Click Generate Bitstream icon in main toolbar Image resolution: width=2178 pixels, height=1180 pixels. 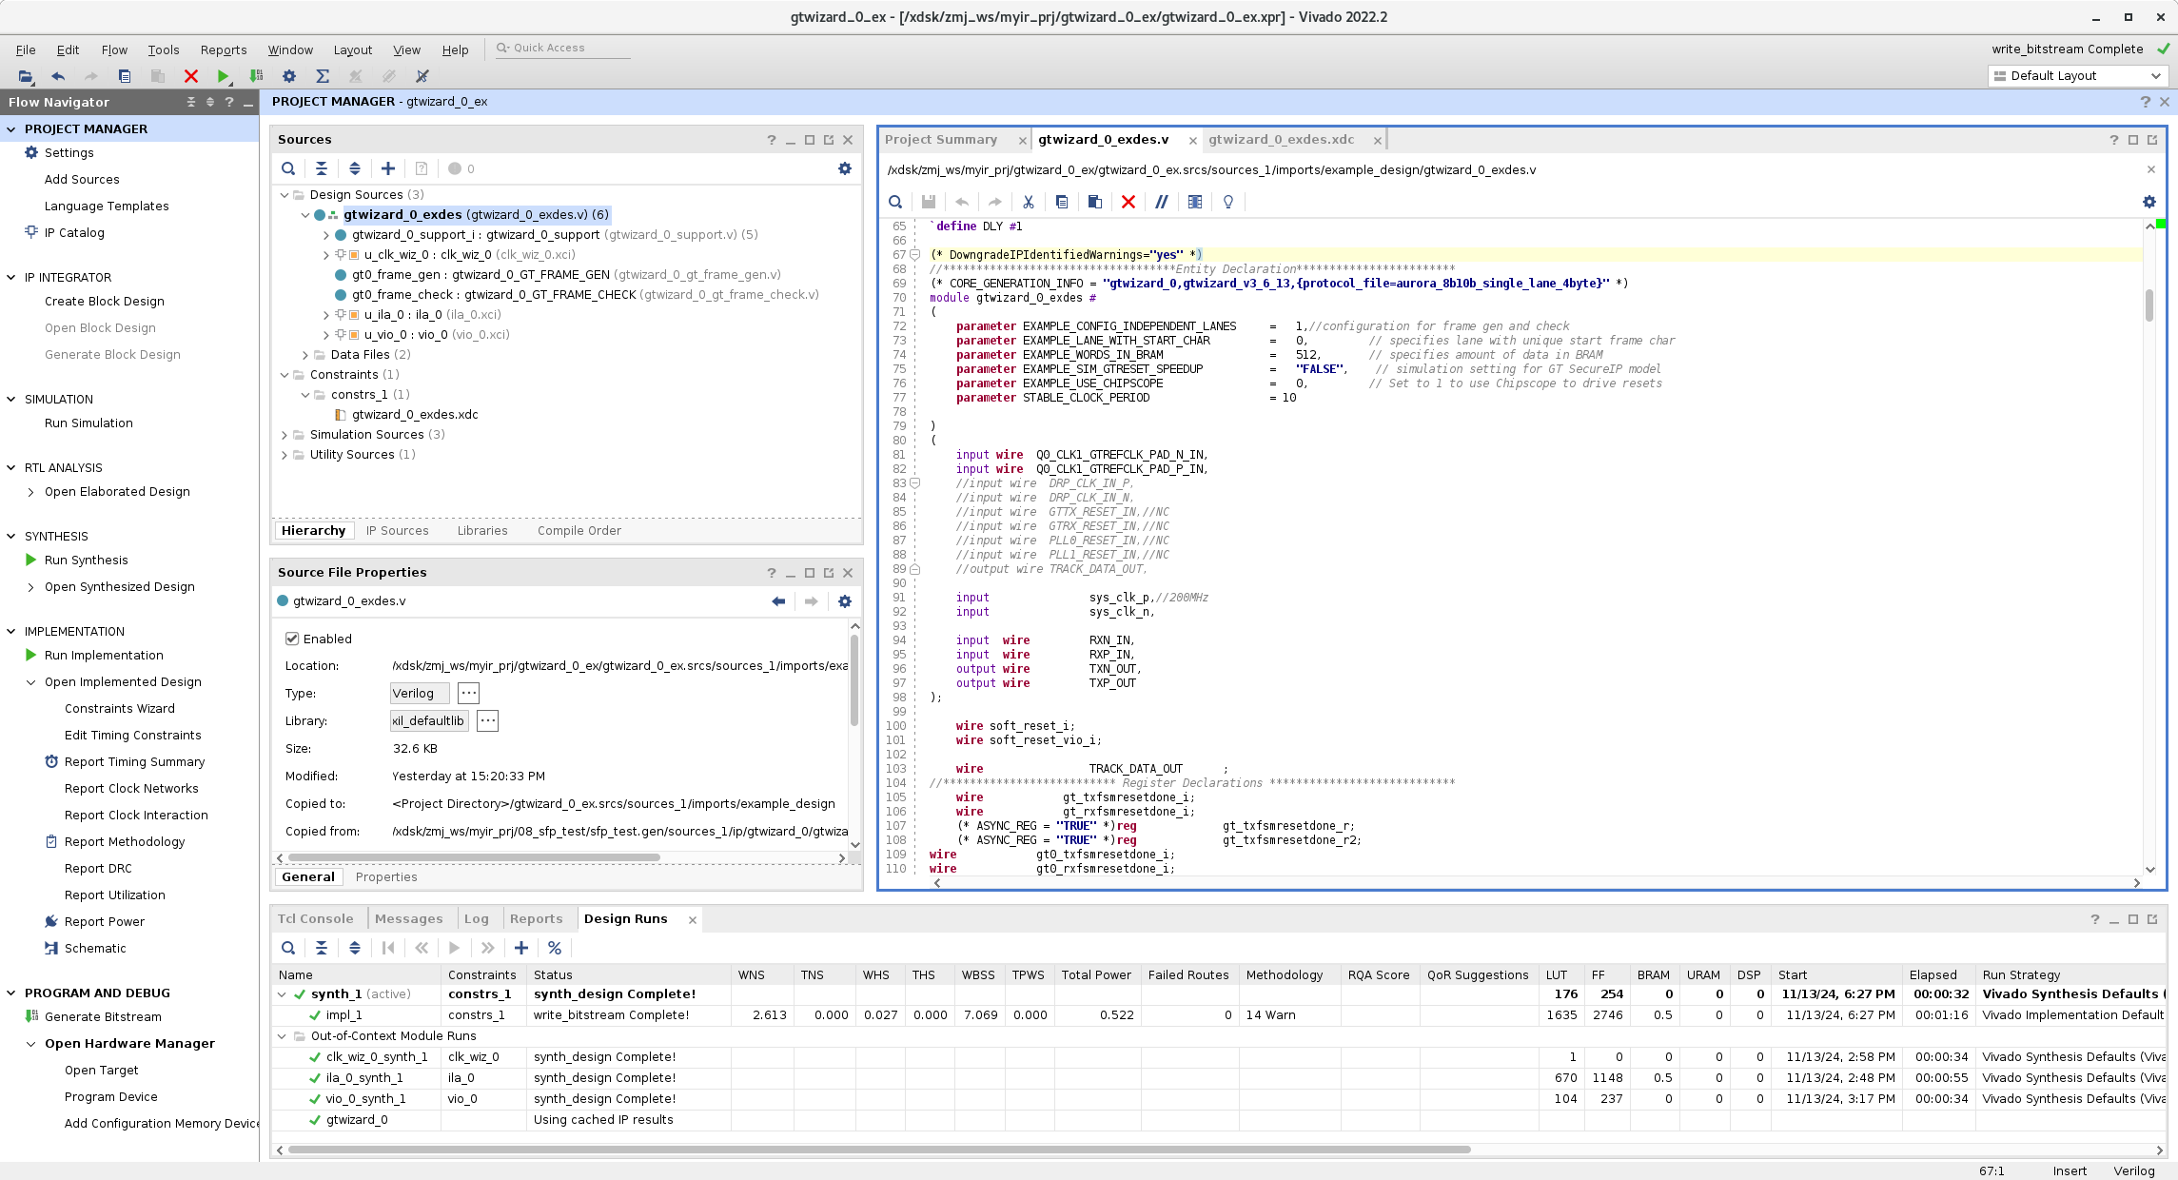pos(256,76)
